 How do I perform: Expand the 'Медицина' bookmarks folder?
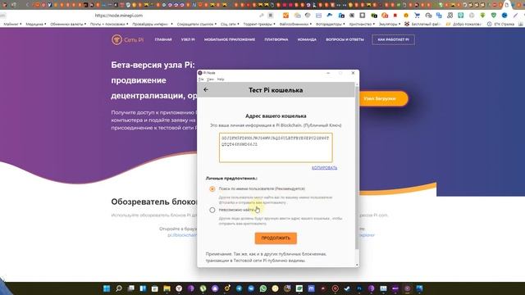pyautogui.click(x=36, y=24)
